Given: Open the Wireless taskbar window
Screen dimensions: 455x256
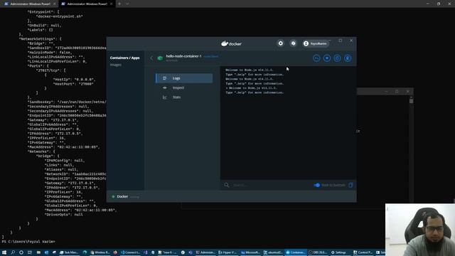Looking at the screenshot, I should pos(100,252).
